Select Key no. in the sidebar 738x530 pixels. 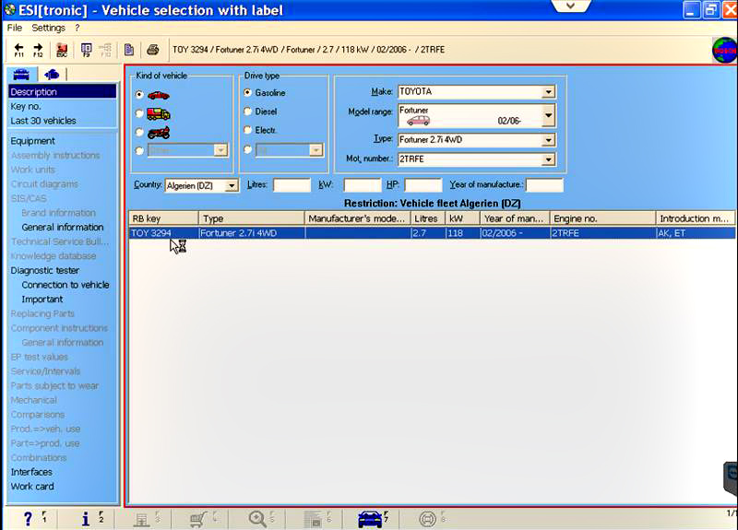26,106
